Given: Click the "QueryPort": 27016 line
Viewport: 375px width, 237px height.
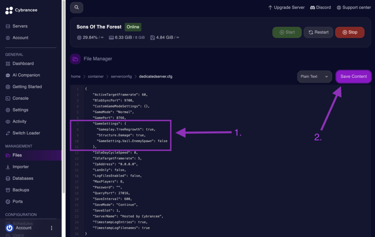Looking at the screenshot, I should tap(111, 193).
